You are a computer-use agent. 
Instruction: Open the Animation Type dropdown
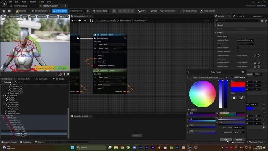(245, 40)
